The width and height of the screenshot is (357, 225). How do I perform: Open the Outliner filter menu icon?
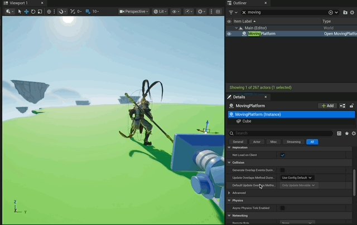[233, 12]
